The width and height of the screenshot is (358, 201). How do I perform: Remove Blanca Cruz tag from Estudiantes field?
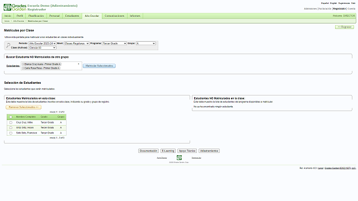point(23,64)
